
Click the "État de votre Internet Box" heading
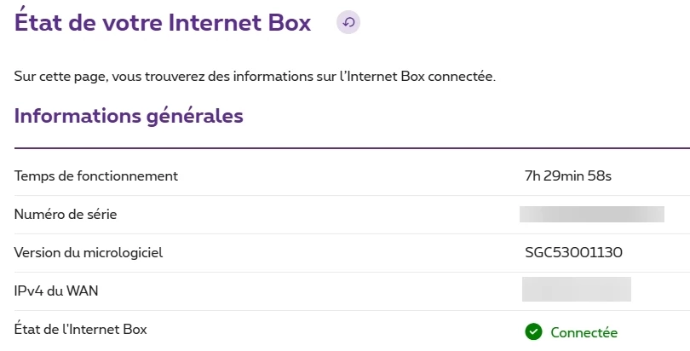point(163,20)
